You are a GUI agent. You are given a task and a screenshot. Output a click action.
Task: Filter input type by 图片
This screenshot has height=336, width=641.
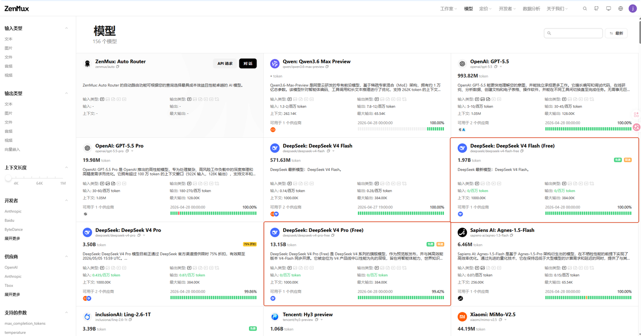click(9, 48)
